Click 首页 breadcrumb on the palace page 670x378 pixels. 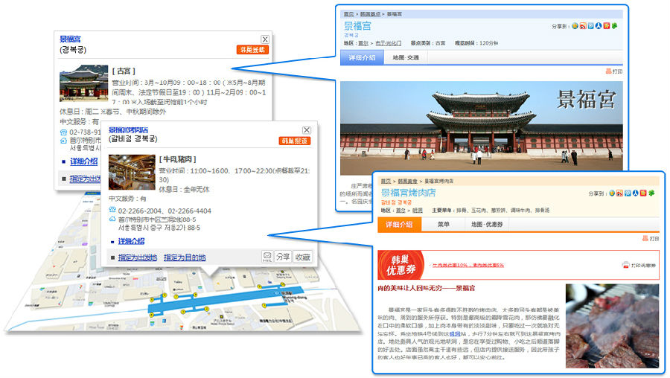click(x=348, y=14)
